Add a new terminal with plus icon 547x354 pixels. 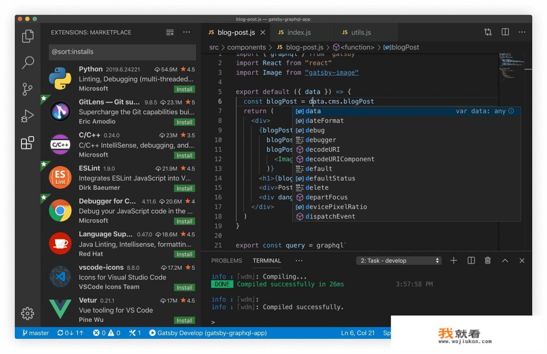tap(454, 260)
